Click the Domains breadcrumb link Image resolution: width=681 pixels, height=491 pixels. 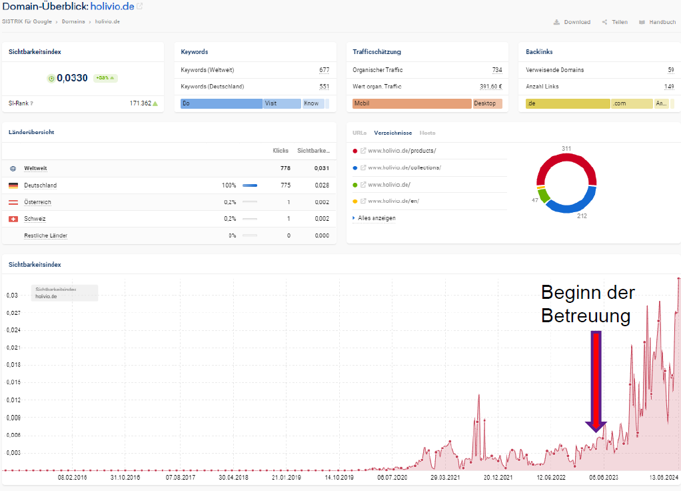(73, 22)
